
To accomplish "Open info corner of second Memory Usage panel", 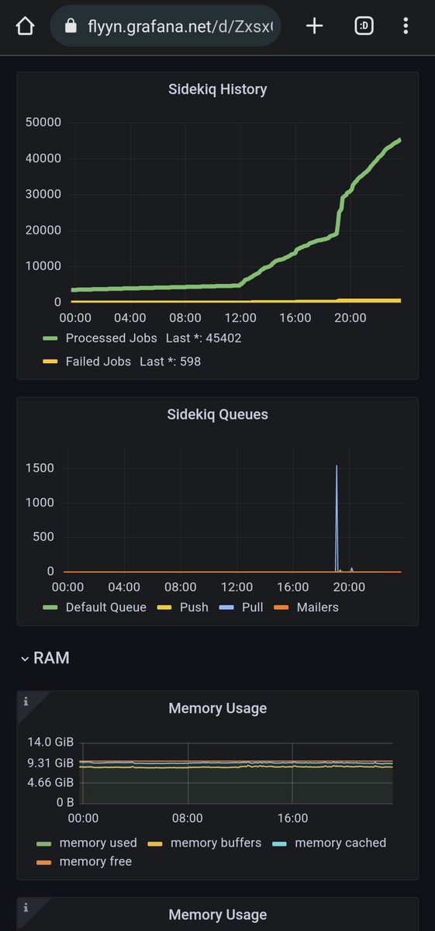I will [x=26, y=907].
